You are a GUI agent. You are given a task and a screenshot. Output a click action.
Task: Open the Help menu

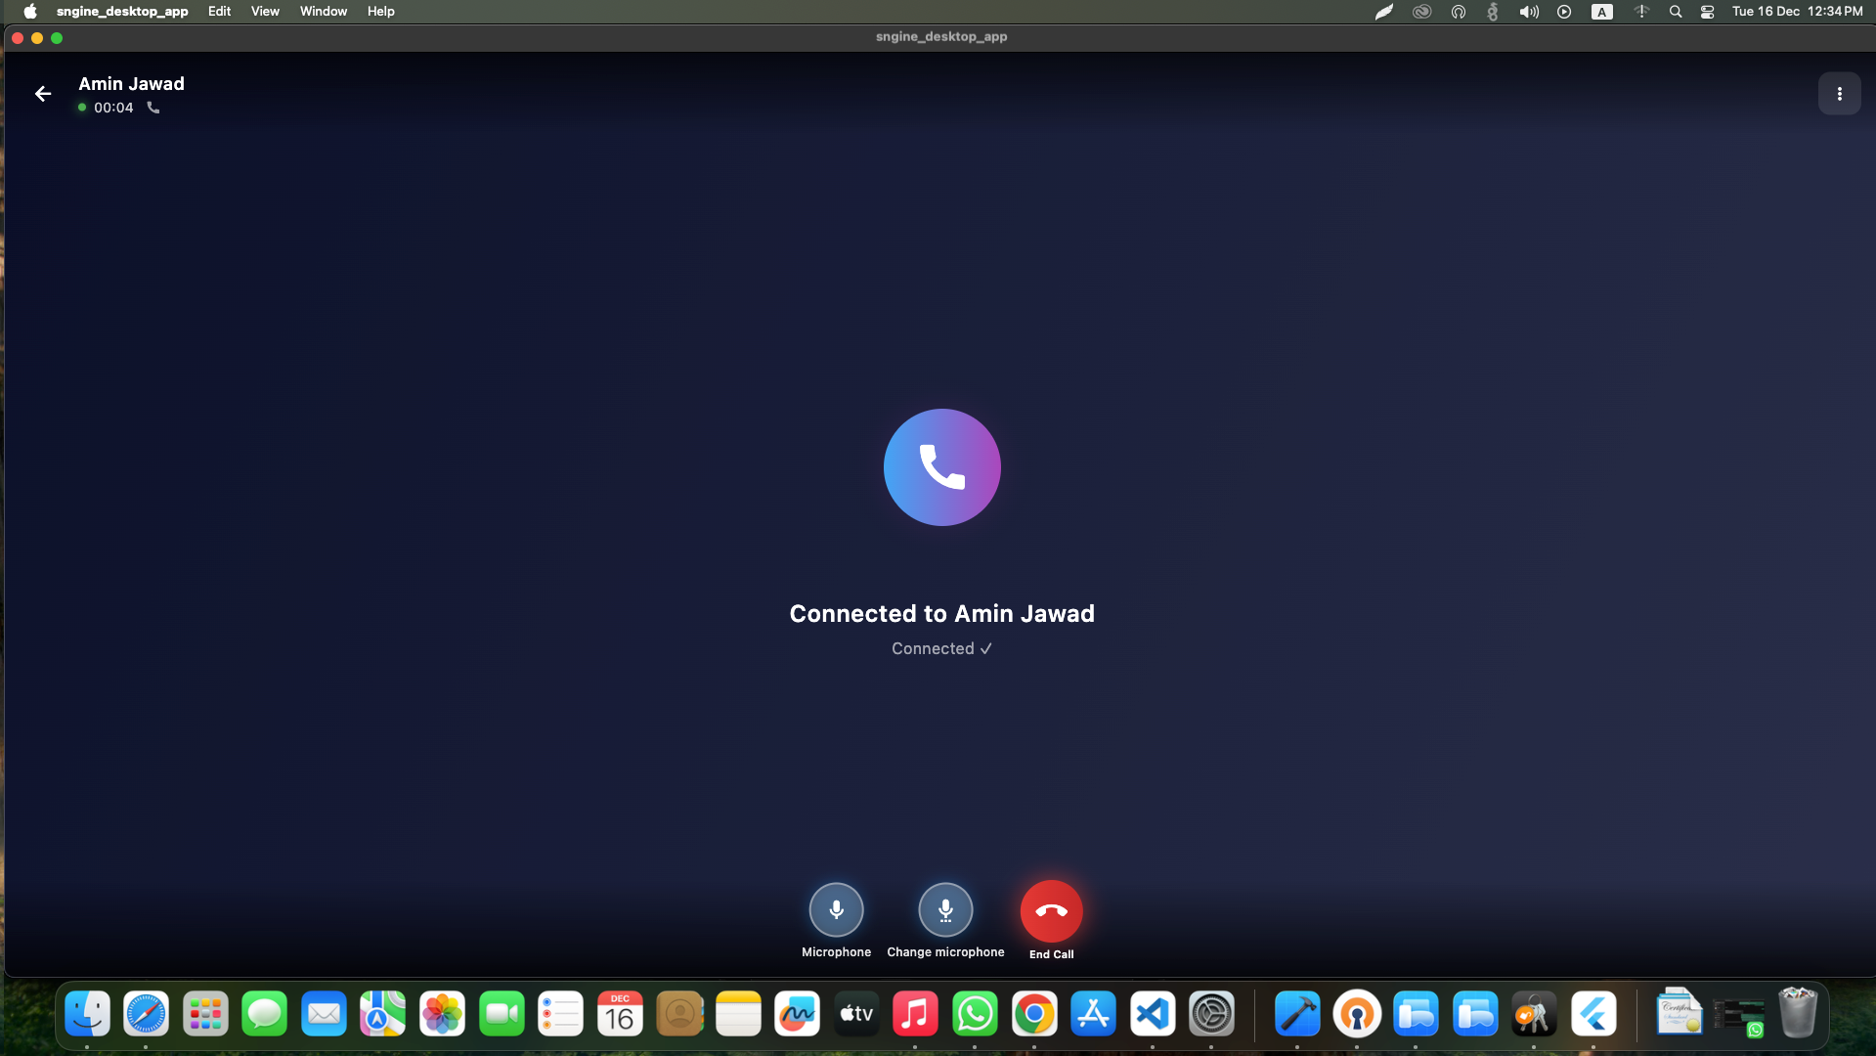coord(380,11)
